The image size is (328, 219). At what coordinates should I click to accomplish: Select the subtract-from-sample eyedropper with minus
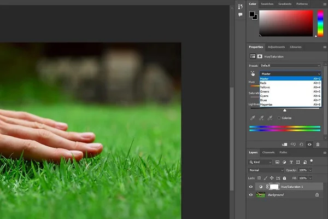(x=270, y=118)
